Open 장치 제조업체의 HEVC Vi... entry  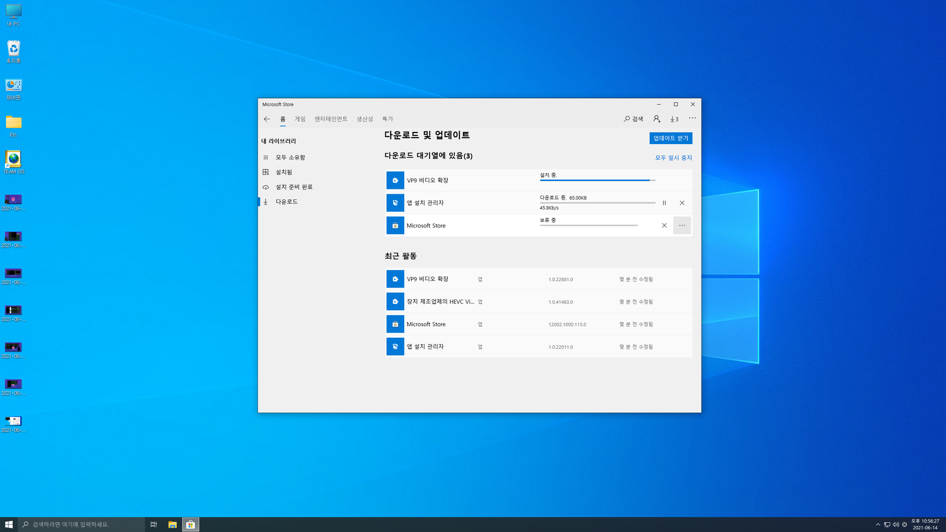coord(538,301)
